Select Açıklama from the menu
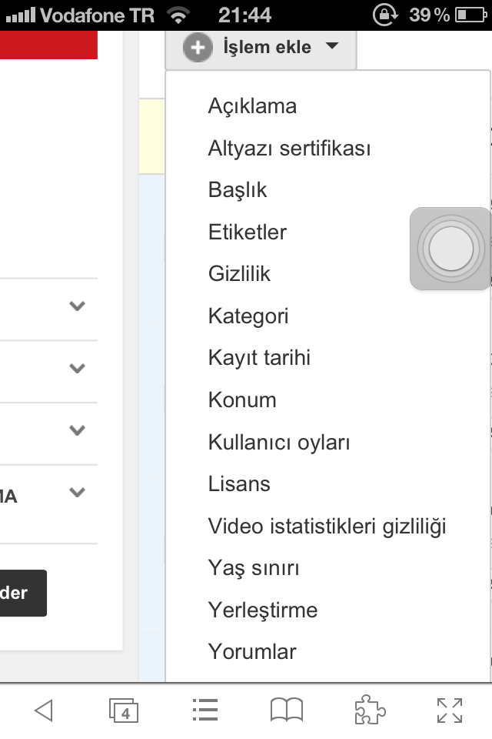Viewport: 492px width, 739px height. click(252, 105)
